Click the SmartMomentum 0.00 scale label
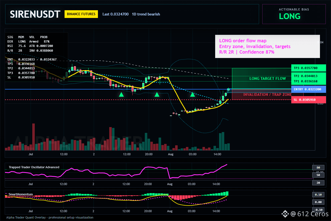 coord(318,202)
